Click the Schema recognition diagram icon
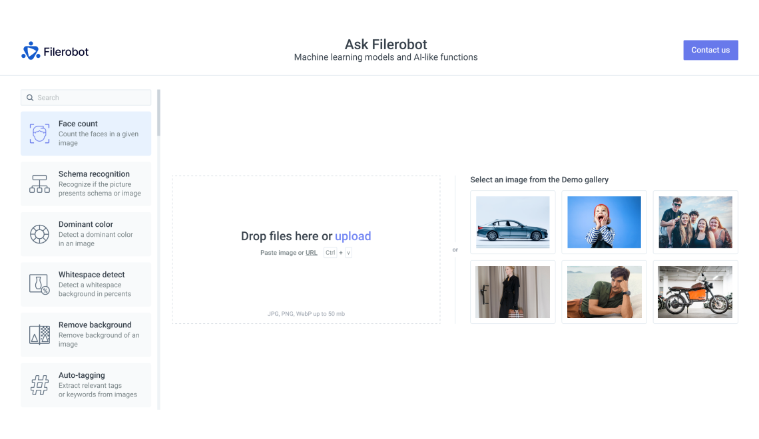 coord(39,184)
